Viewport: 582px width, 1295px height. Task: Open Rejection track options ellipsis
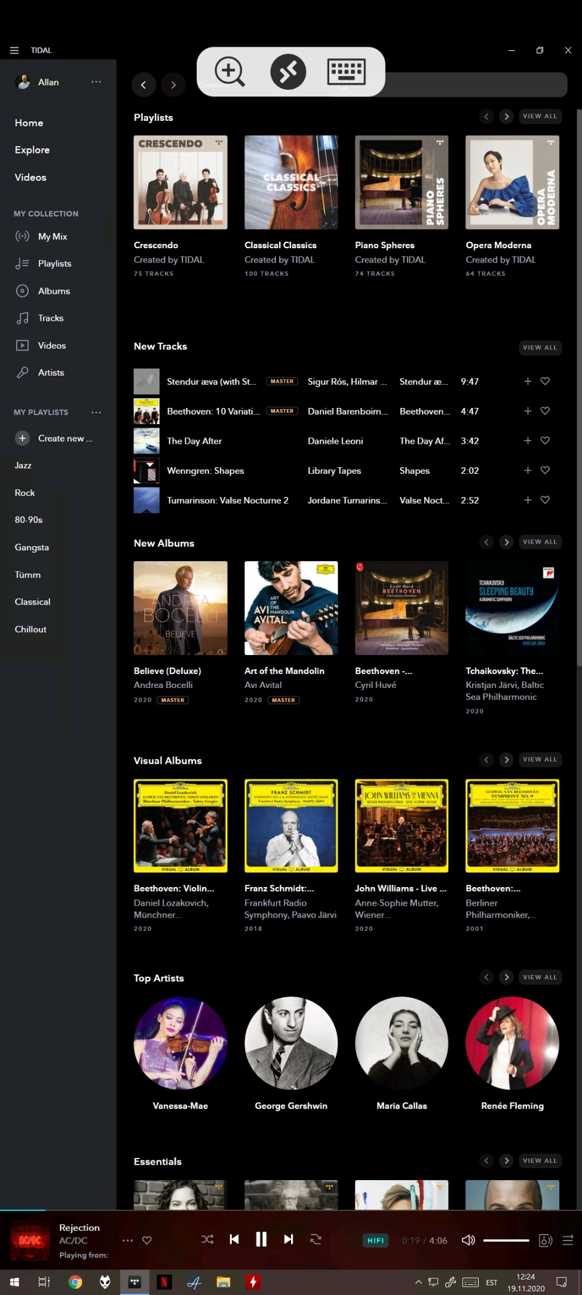coord(127,1241)
